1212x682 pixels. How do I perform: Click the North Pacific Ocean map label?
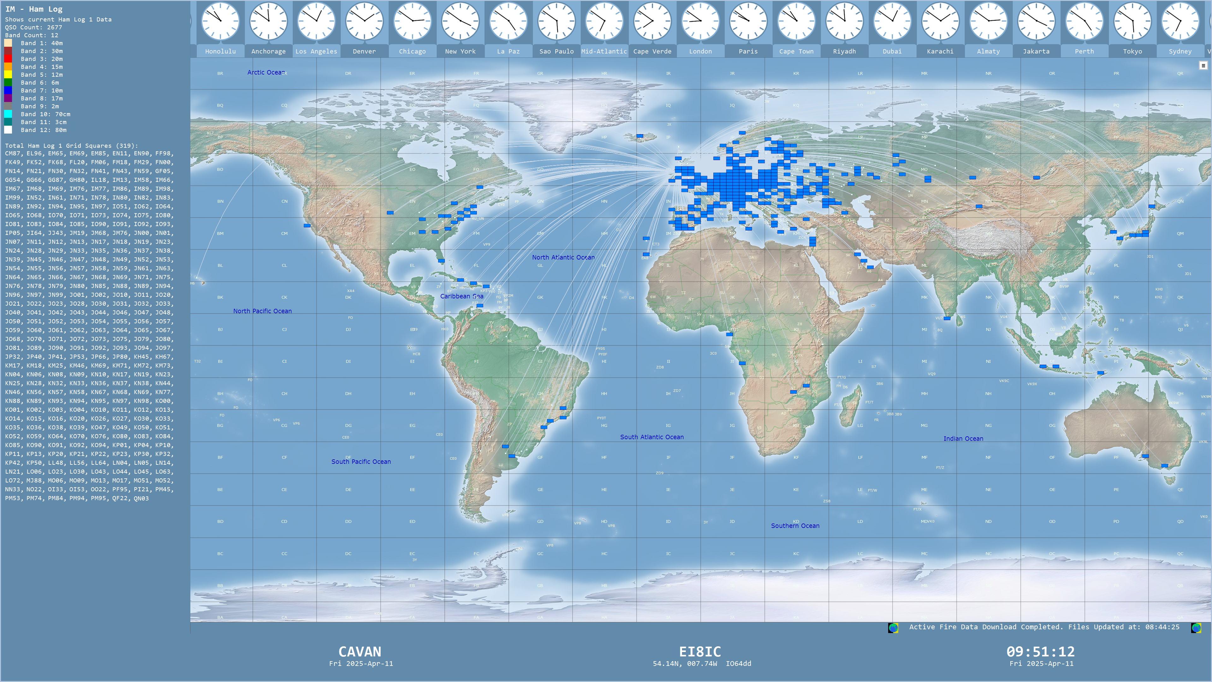tap(262, 311)
